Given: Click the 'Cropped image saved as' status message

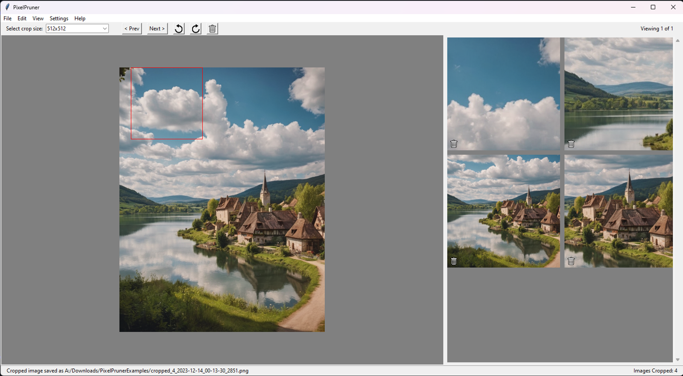Looking at the screenshot, I should coord(127,370).
